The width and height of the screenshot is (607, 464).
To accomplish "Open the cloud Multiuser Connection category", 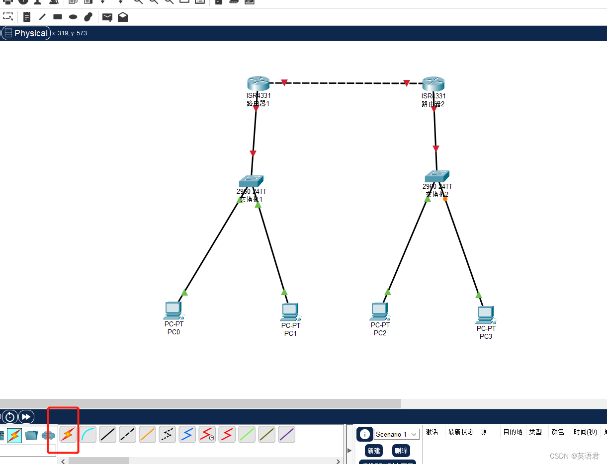I will 48,436.
